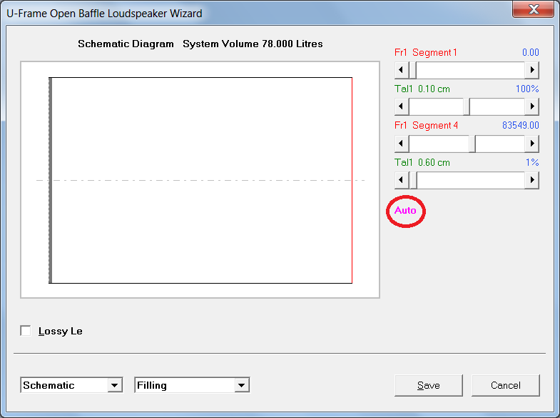Click left arrow of Fr1 Segment 4 slider
This screenshot has width=560, height=418.
(402, 144)
